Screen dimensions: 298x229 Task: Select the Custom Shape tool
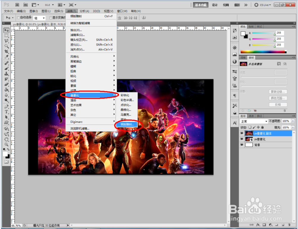(7, 122)
